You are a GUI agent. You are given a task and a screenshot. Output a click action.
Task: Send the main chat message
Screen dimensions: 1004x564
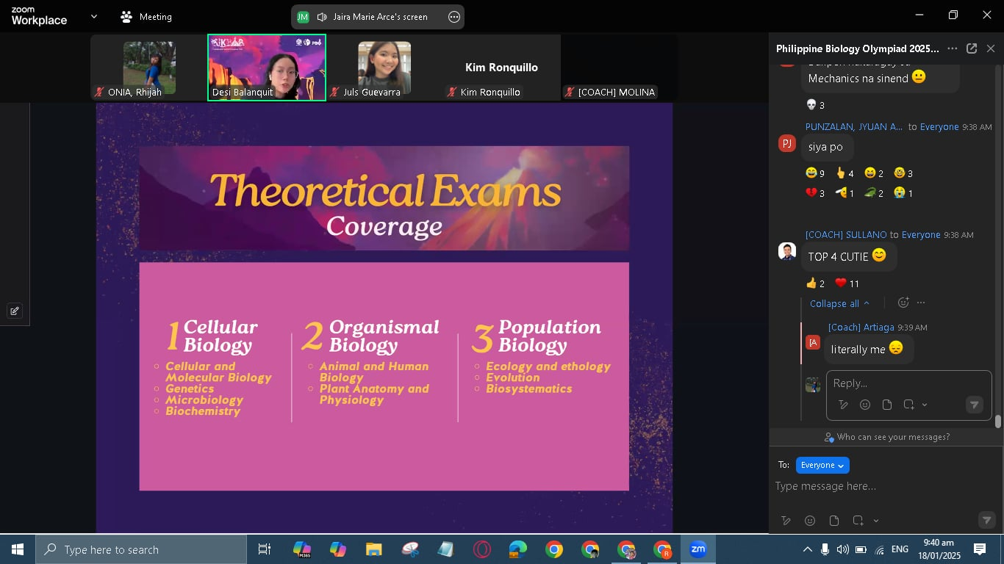click(x=987, y=520)
